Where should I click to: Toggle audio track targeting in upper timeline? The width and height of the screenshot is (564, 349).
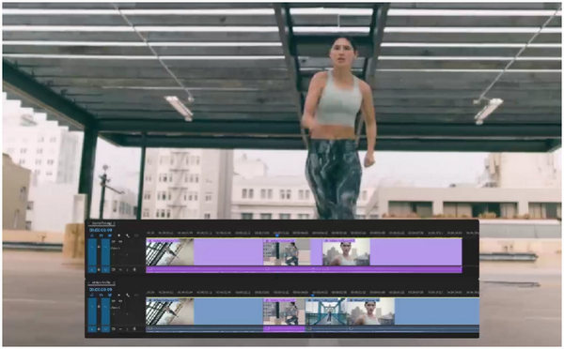[x=105, y=269]
